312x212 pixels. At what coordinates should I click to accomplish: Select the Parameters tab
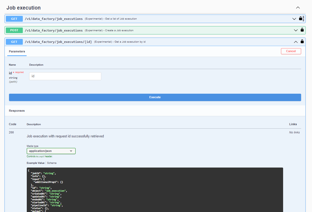(x=17, y=51)
